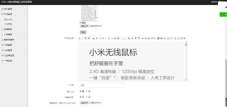Expand the 综合管理 sidebar section
The width and height of the screenshot is (227, 107).
tap(14, 9)
